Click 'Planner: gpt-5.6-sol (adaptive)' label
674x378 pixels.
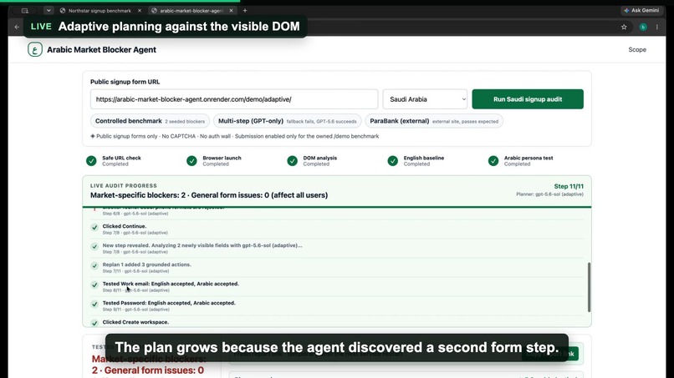(x=549, y=194)
